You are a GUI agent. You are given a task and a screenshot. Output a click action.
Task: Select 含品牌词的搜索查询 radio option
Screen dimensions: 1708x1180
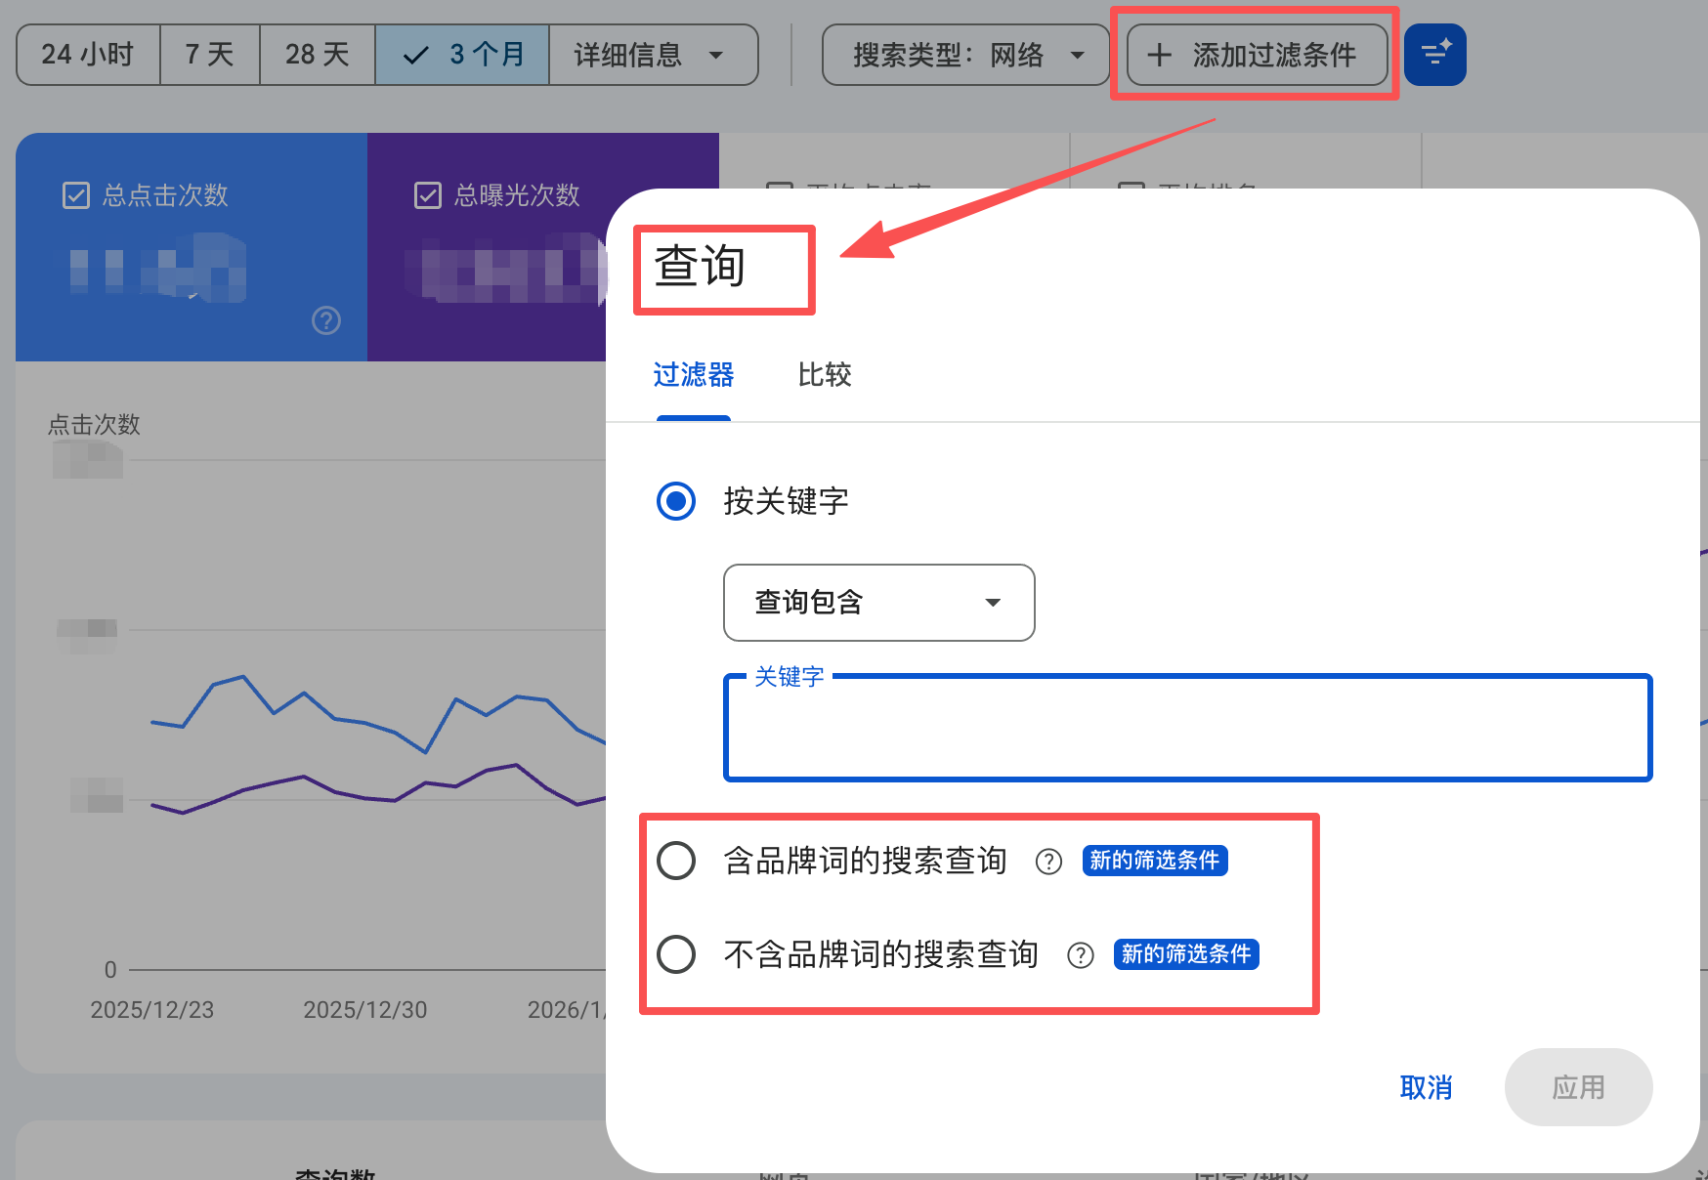676,861
